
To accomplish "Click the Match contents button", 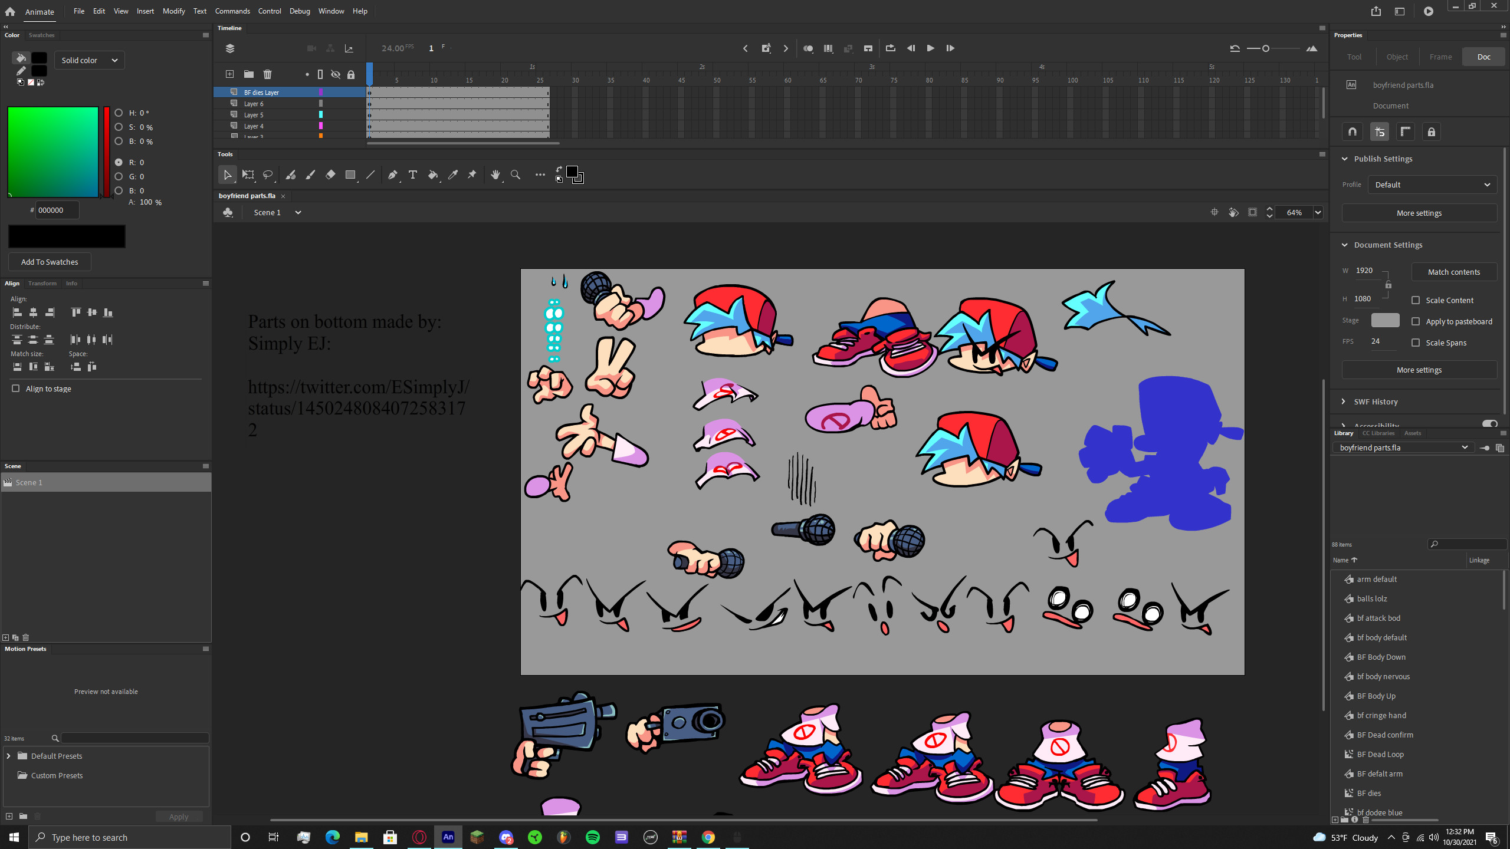I will click(1454, 272).
